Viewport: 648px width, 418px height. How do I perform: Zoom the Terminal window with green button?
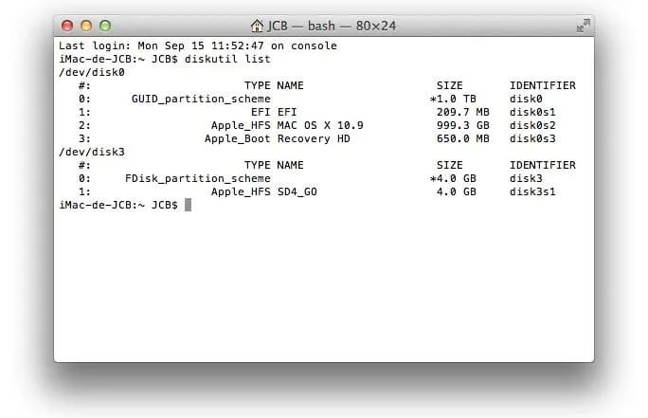point(105,26)
